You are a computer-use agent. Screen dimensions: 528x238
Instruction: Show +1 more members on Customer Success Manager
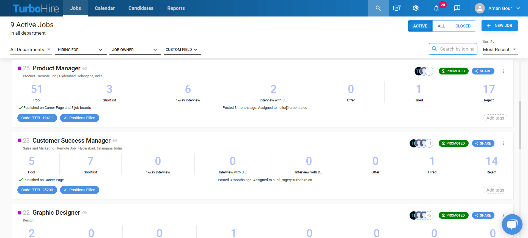[429, 143]
